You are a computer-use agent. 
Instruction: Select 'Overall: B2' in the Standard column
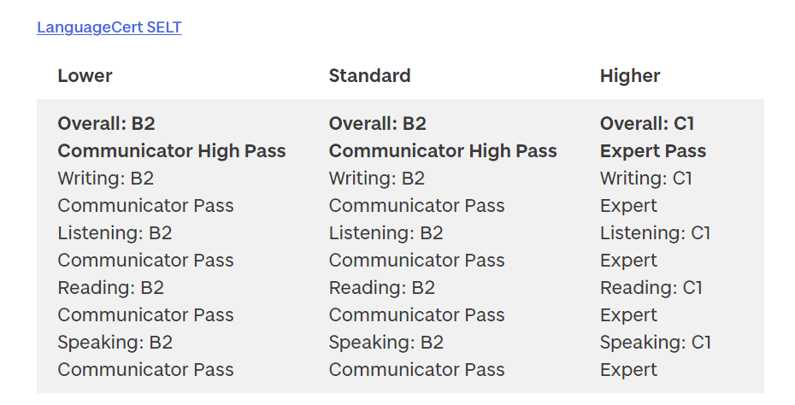377,124
